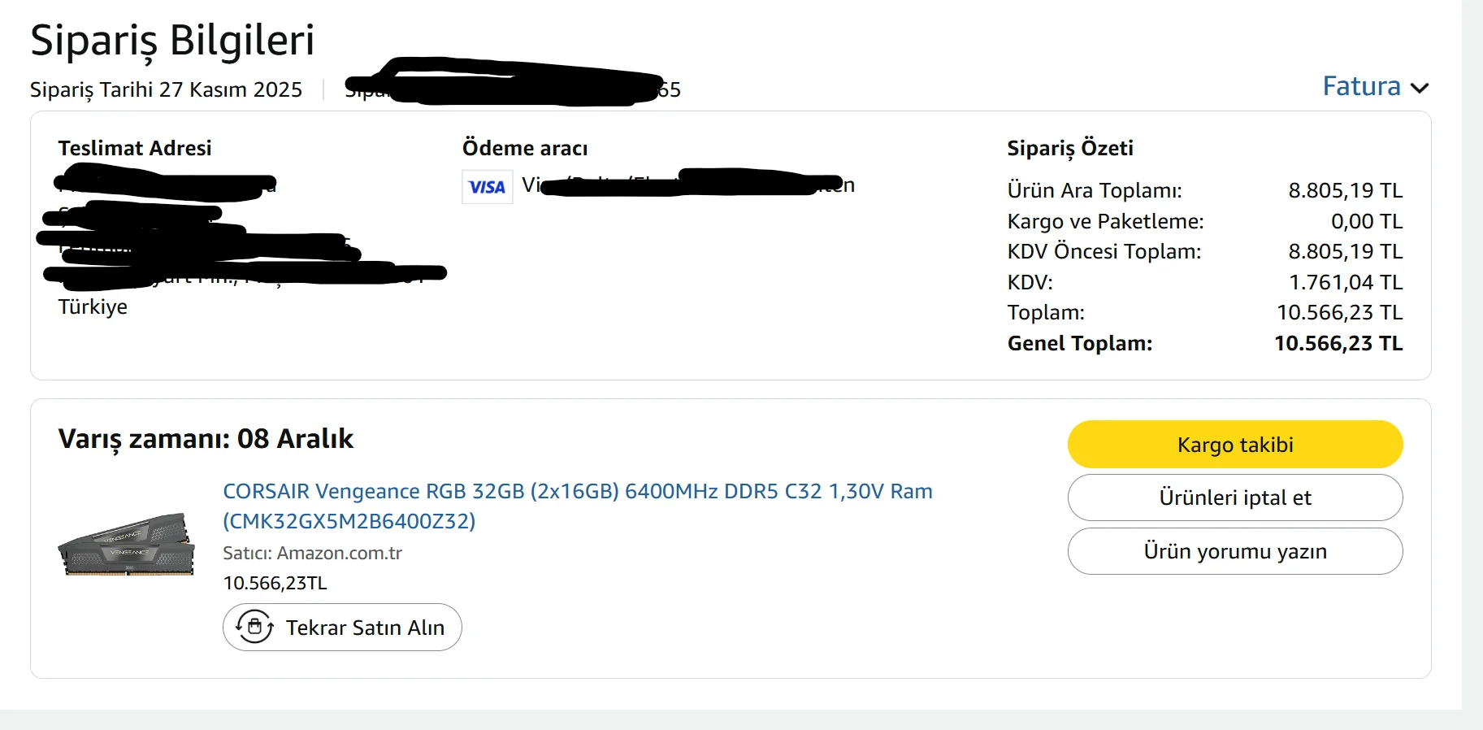Click the Kargo ve Paketleme 0,00 TL value
This screenshot has height=730, width=1483.
pos(1366,221)
